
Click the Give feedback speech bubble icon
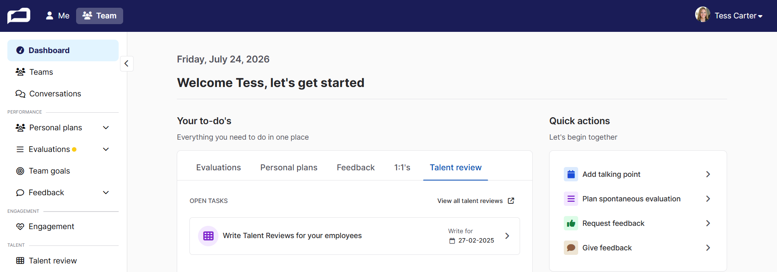pyautogui.click(x=571, y=248)
